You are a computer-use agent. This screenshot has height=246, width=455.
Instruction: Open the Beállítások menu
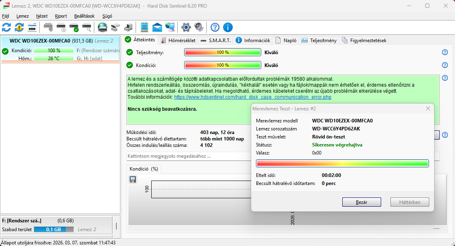point(84,16)
